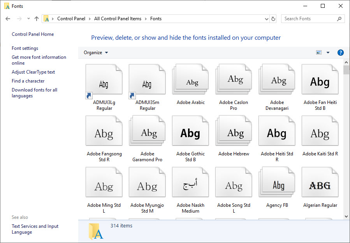Viewport: 350px width, 243px height.
Task: Click the forward navigation arrow
Action: (x=18, y=18)
